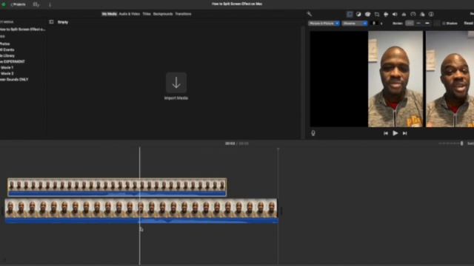Screen dimensions: 474x266
Task: Select the Sounds ONLY event in sidebar
Action: (14, 79)
